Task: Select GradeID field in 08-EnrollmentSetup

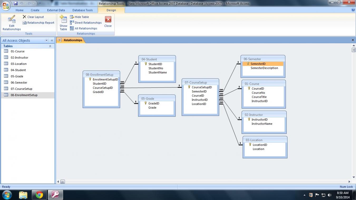Action: pos(98,92)
